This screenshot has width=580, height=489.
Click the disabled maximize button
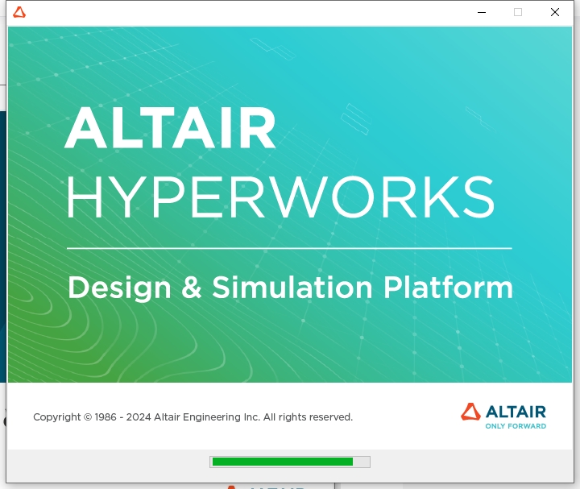pos(518,12)
